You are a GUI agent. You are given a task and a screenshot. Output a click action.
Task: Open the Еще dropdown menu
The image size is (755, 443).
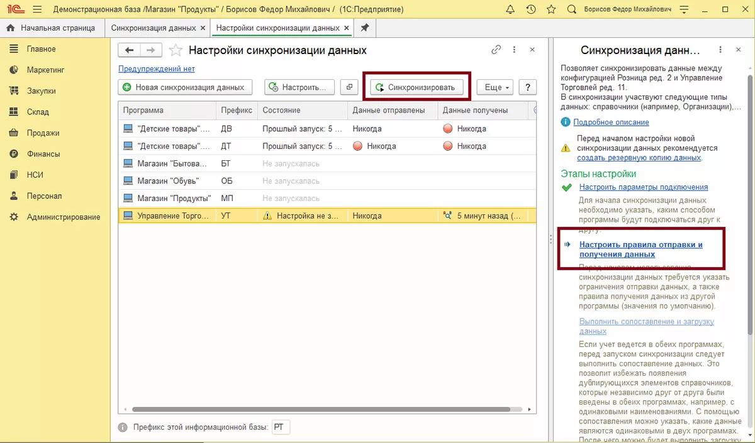click(495, 87)
